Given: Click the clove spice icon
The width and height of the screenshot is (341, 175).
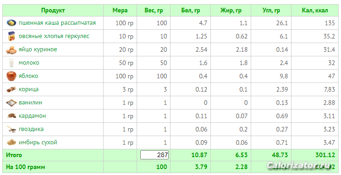Looking at the screenshot, I should pos(11,129).
